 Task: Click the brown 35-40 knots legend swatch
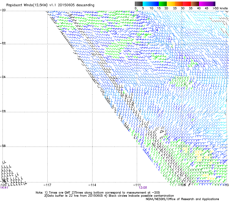pos(195,4)
